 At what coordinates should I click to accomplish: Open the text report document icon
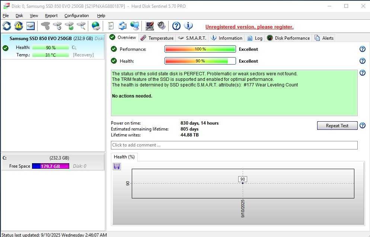click(111, 26)
